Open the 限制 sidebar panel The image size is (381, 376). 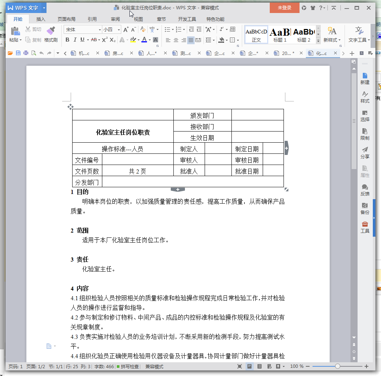click(x=365, y=134)
